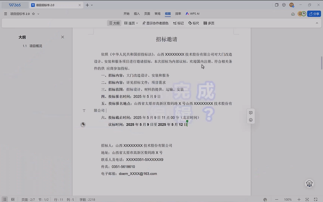Close the 大纲 outline panel
The image size is (323, 202).
[x=63, y=37]
